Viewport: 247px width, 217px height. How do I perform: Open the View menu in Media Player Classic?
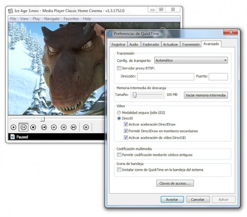coord(24,19)
